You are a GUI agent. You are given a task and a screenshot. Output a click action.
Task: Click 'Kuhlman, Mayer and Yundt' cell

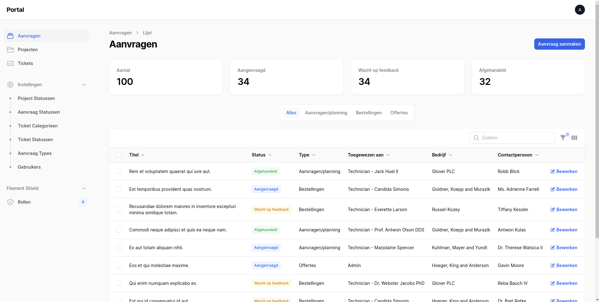click(x=459, y=248)
